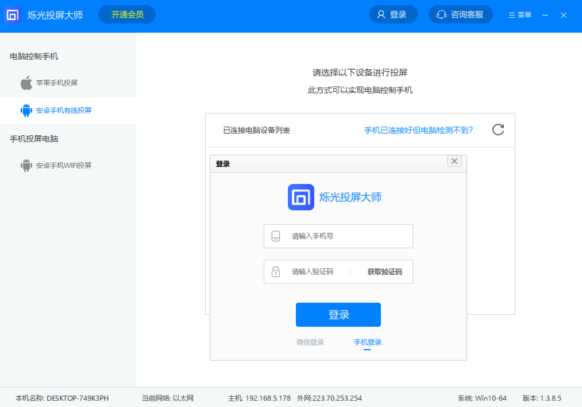
Task: Switch to 微信登录 login method
Action: pyautogui.click(x=311, y=342)
